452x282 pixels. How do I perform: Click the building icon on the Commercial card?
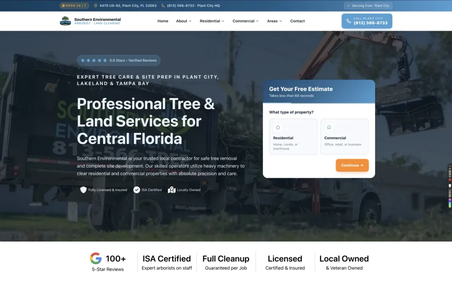(329, 127)
